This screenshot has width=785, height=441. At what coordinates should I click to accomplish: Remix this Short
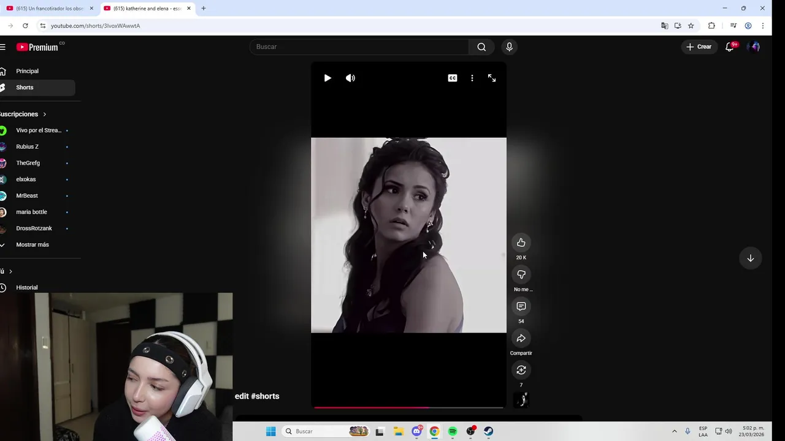click(x=521, y=370)
